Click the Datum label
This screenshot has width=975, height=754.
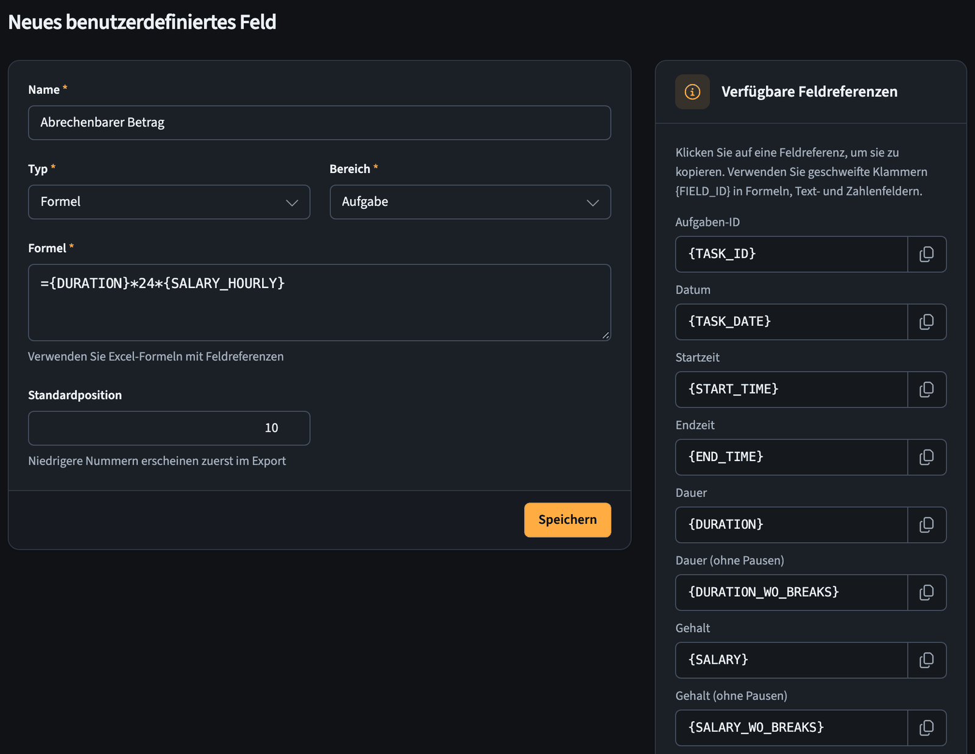tap(693, 290)
